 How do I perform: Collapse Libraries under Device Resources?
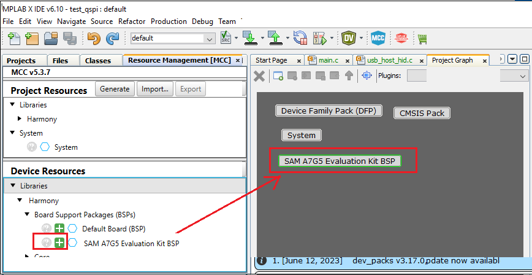(x=13, y=185)
